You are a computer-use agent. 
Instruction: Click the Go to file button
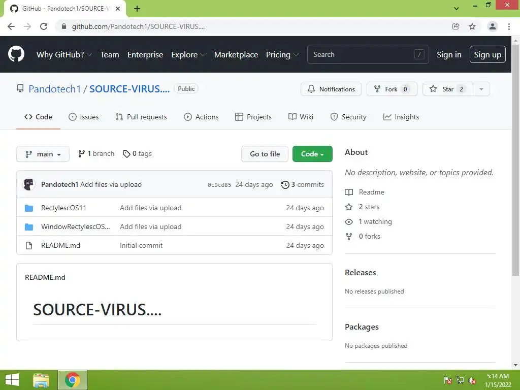[x=265, y=154]
